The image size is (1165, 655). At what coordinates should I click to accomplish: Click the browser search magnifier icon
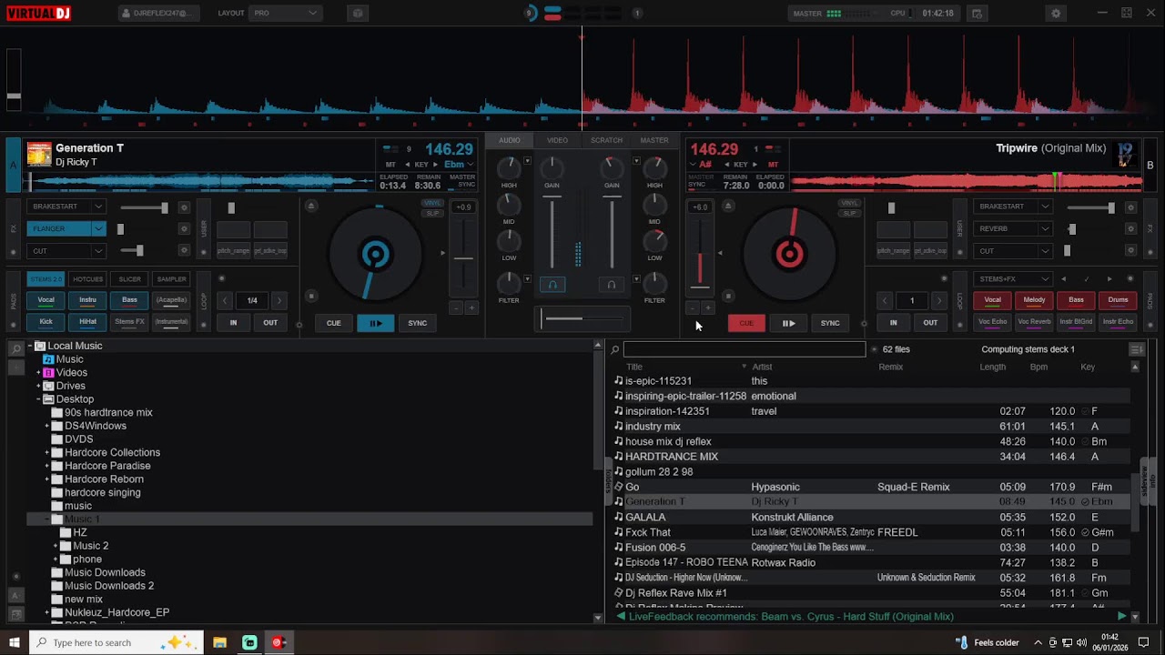(x=615, y=349)
